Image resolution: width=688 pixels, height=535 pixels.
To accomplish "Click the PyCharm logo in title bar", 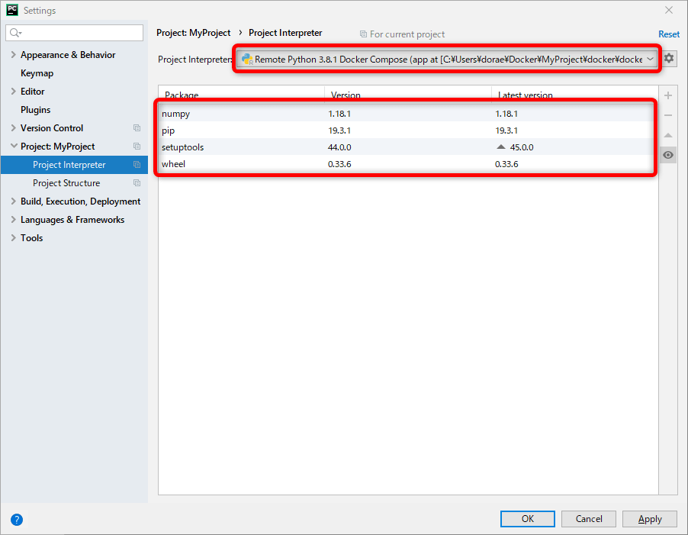I will click(12, 10).
